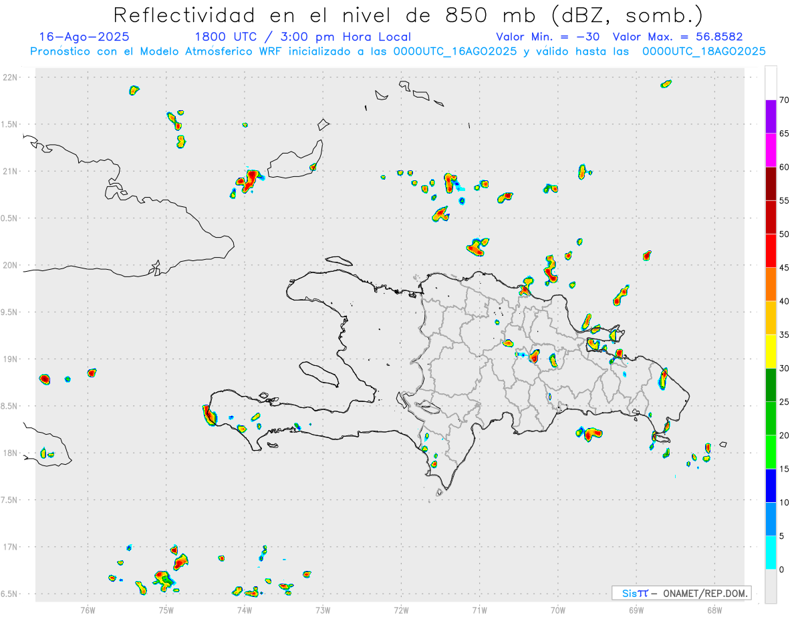Click the magenta 60-65 dBZ colorbar segment
This screenshot has width=802, height=619.
coord(771,150)
